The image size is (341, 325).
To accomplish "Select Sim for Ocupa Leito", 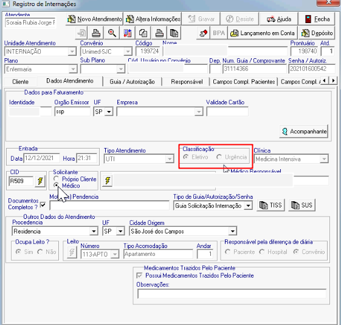I will click(18, 252).
